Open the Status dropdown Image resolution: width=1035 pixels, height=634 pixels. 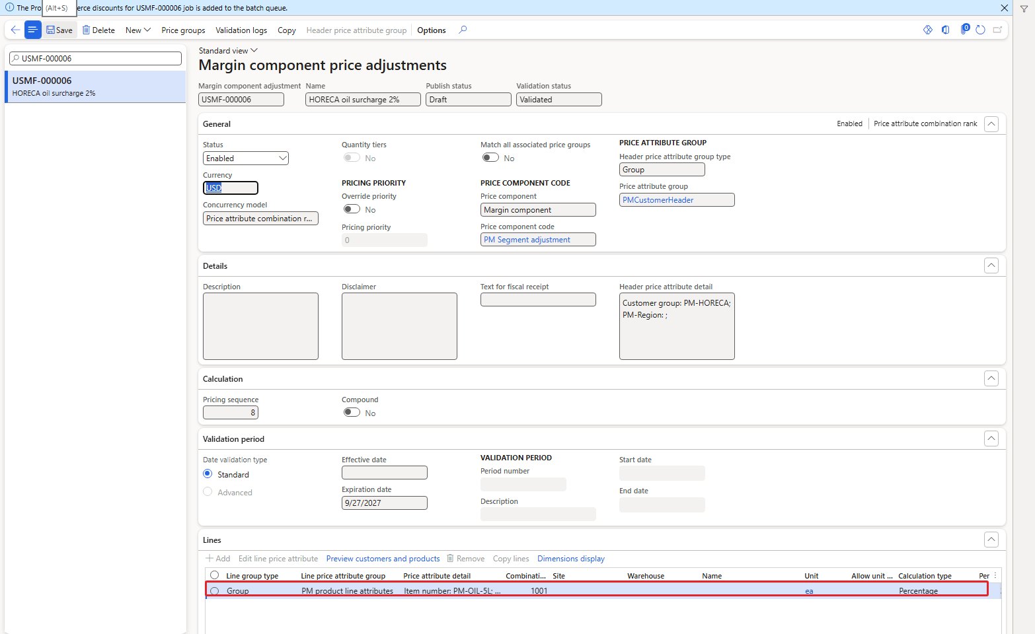[246, 158]
